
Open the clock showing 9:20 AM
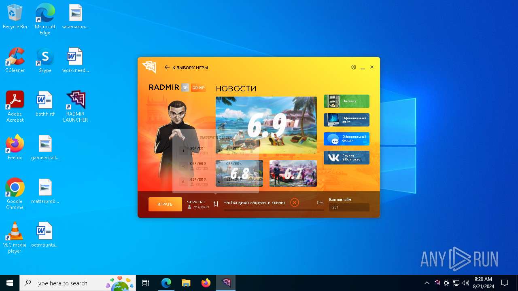(x=483, y=283)
